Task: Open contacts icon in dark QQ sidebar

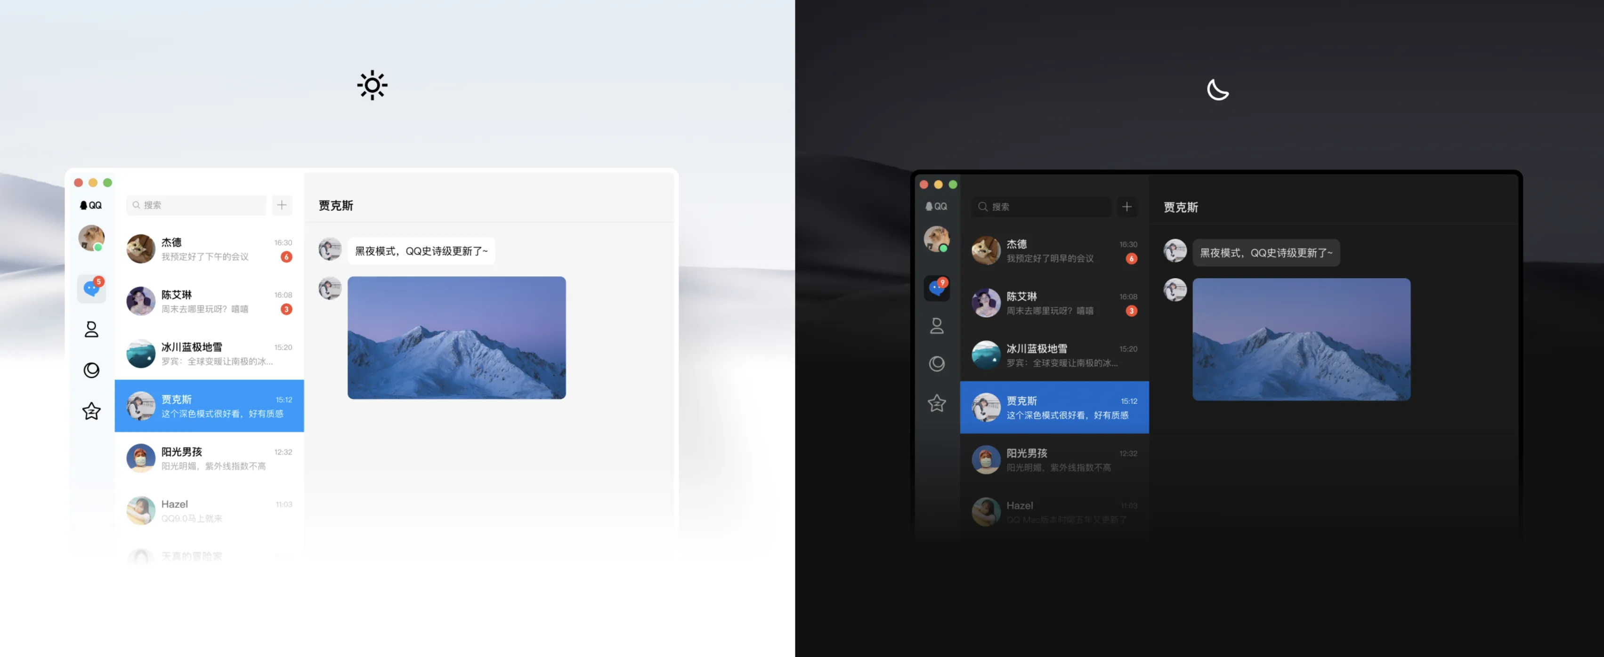Action: [937, 325]
